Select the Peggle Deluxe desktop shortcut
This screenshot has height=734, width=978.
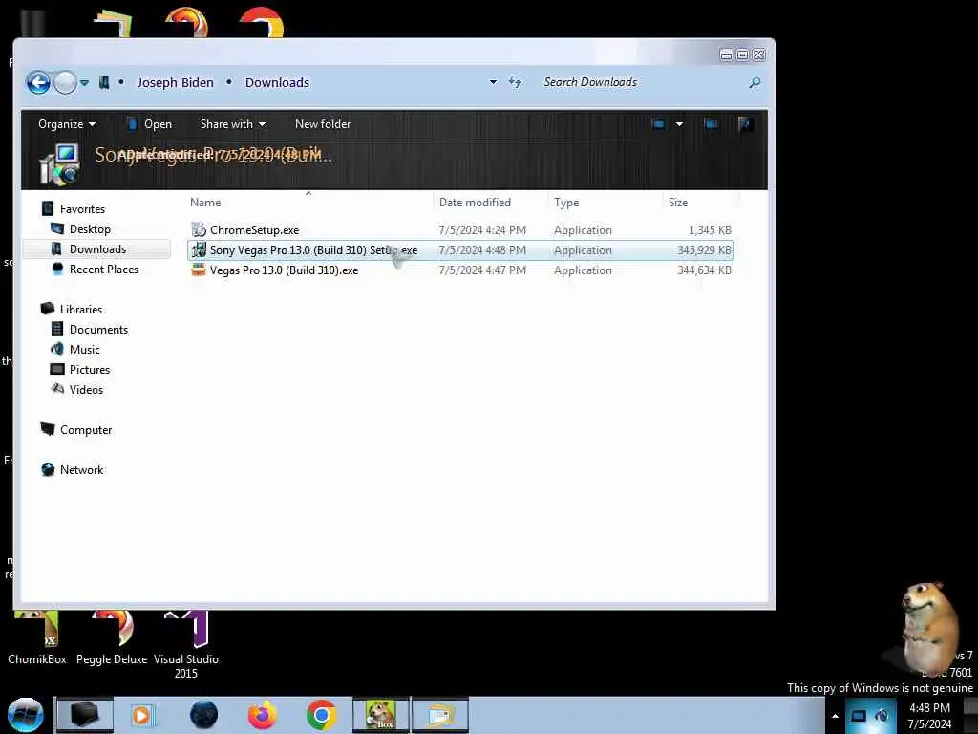pos(112,637)
